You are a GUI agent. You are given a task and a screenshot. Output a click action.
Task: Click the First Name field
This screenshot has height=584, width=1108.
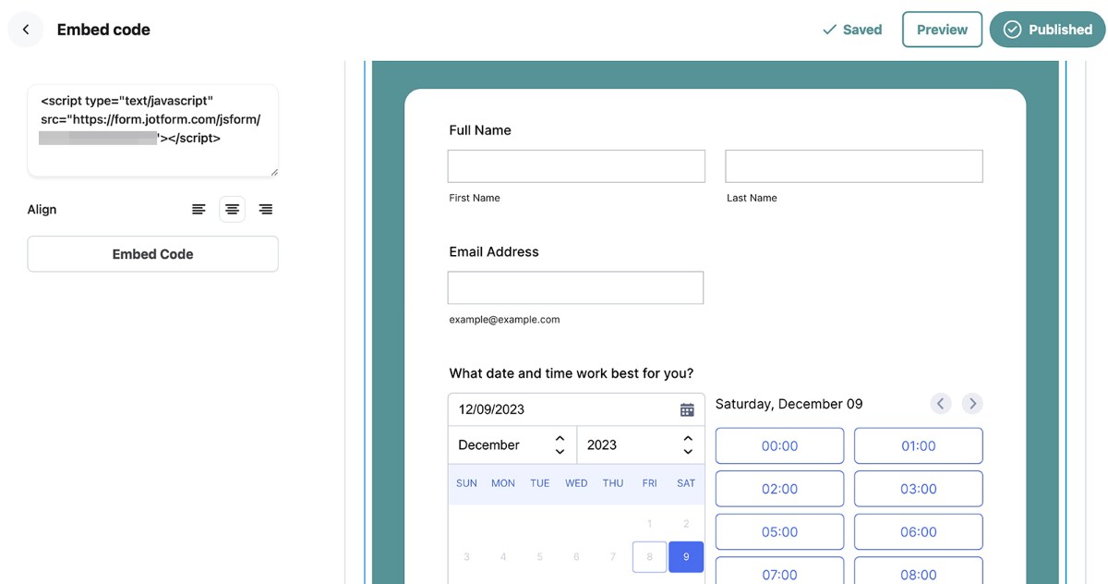coord(576,166)
